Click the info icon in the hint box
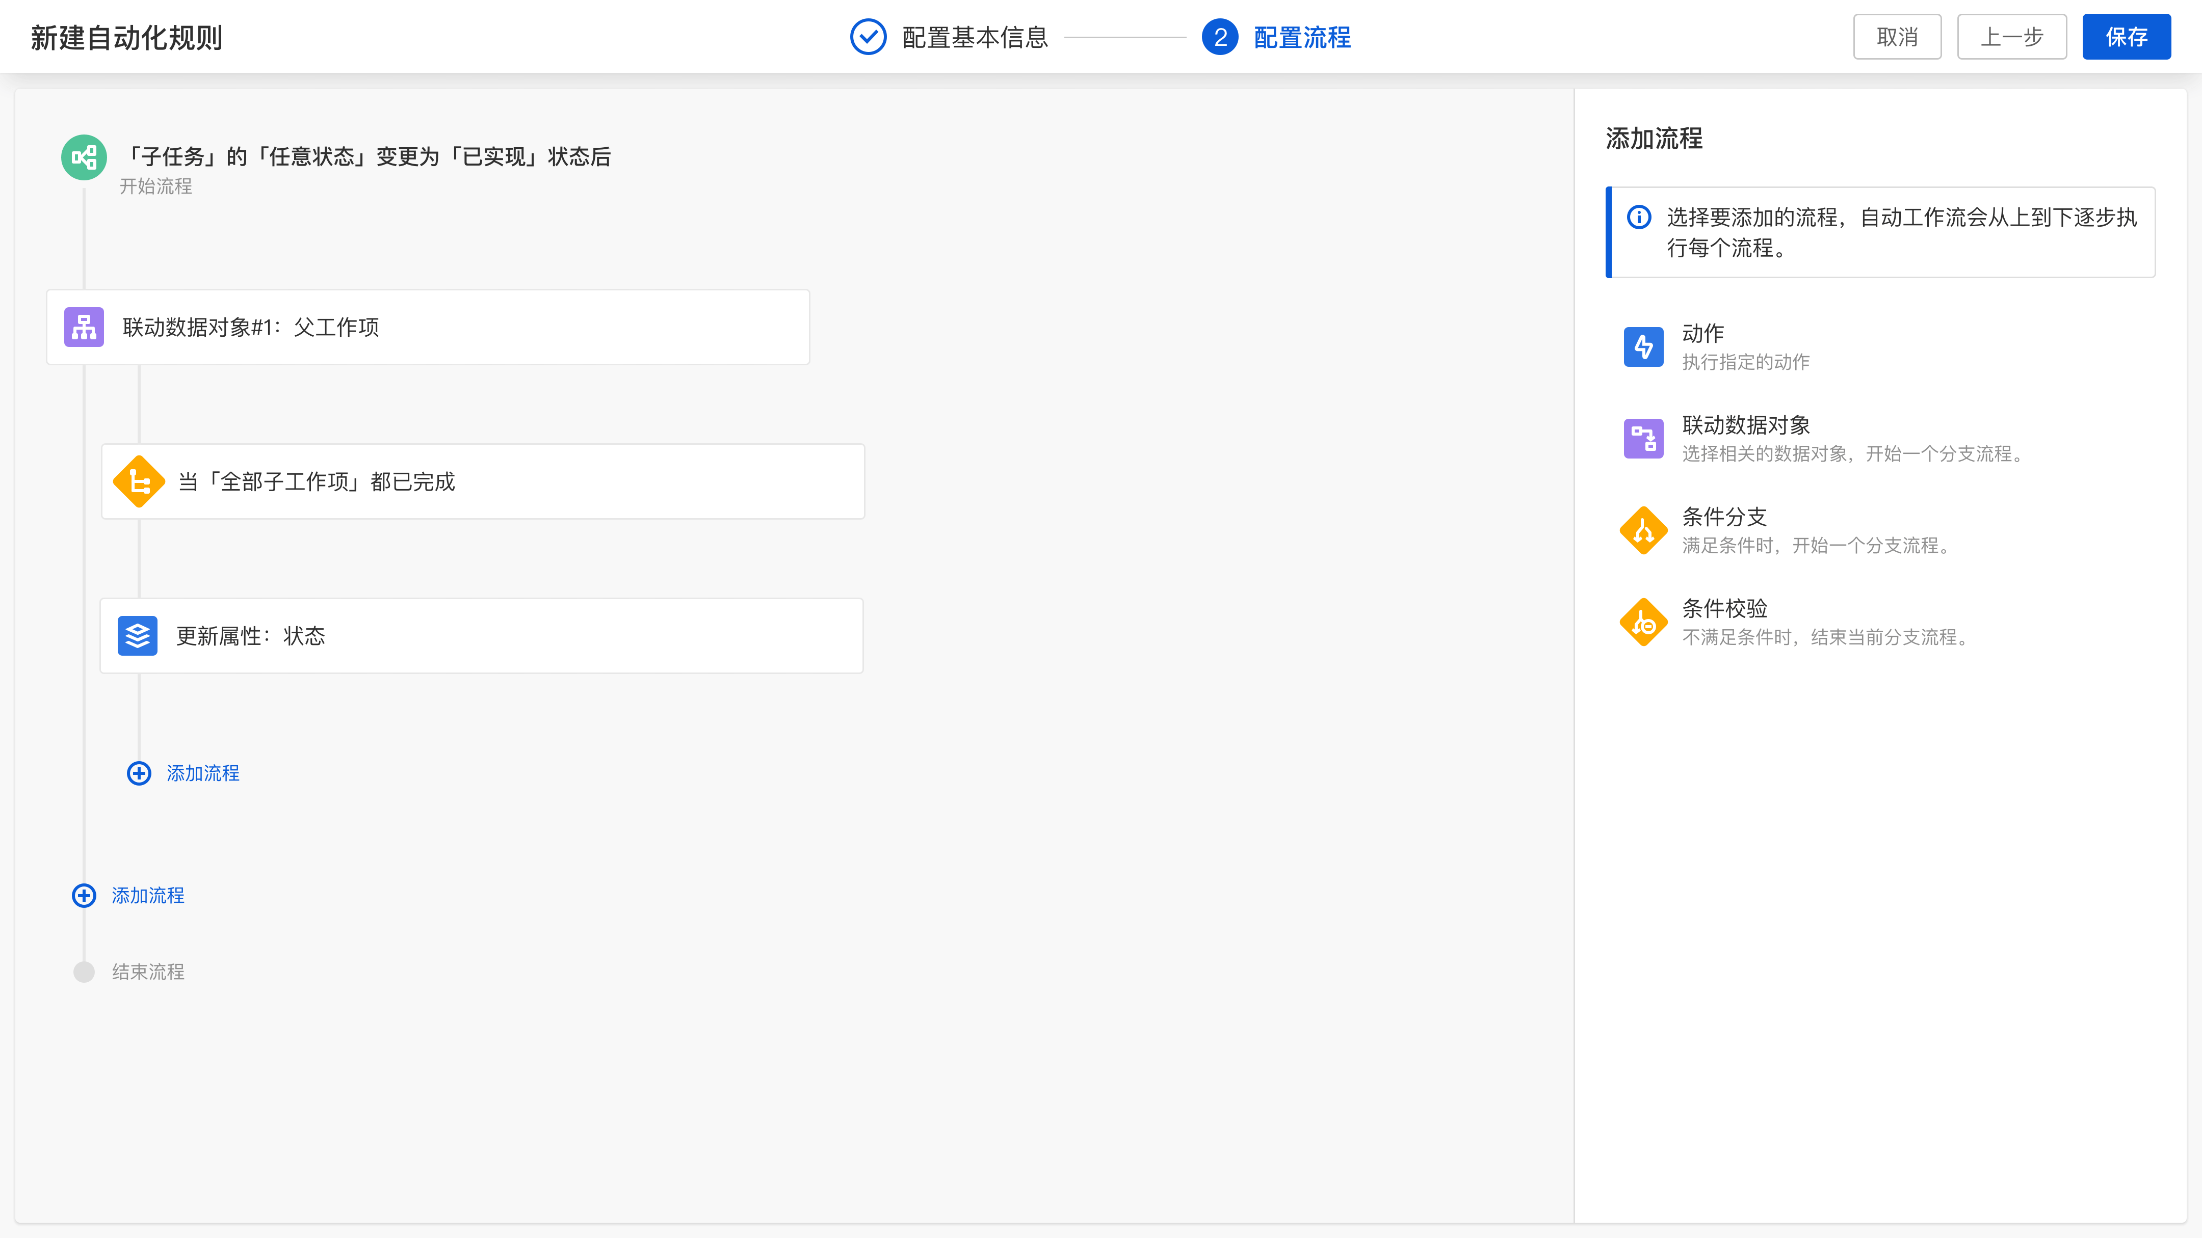This screenshot has width=2202, height=1238. (x=1639, y=217)
